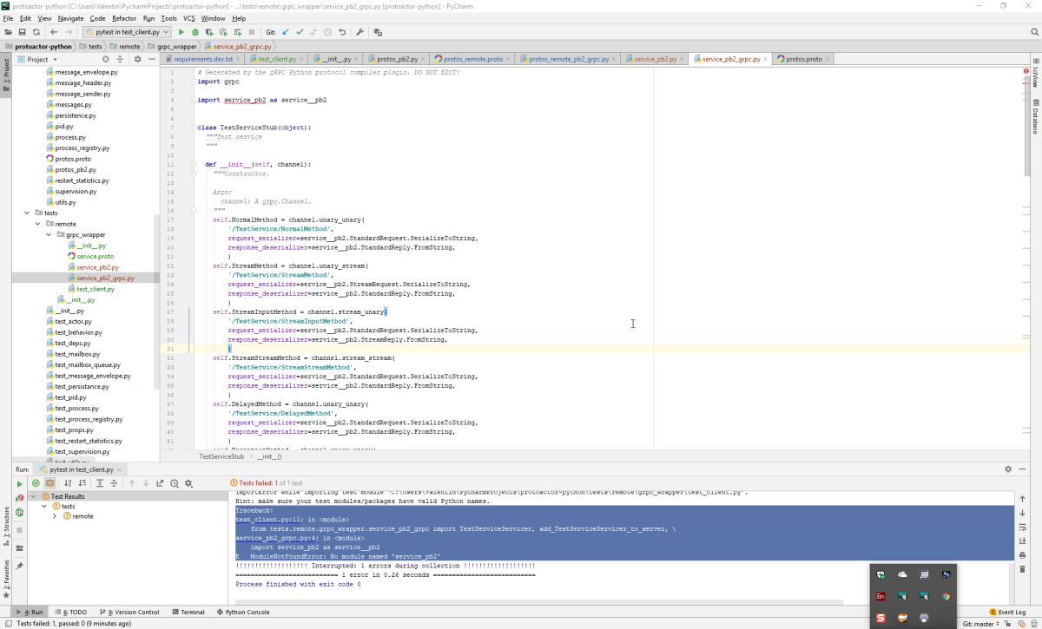The height and width of the screenshot is (629, 1042).
Task: Open the Refactor menu
Action: click(124, 18)
